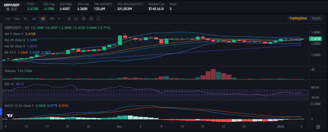The height and width of the screenshot is (132, 328).
Task: Click the small XRP coin icon
Action: pyautogui.click(x=8, y=9)
